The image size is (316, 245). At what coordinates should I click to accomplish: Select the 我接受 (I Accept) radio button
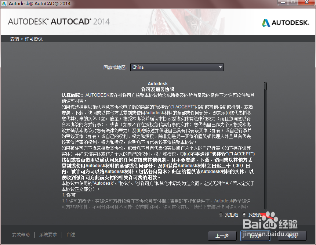244,215
